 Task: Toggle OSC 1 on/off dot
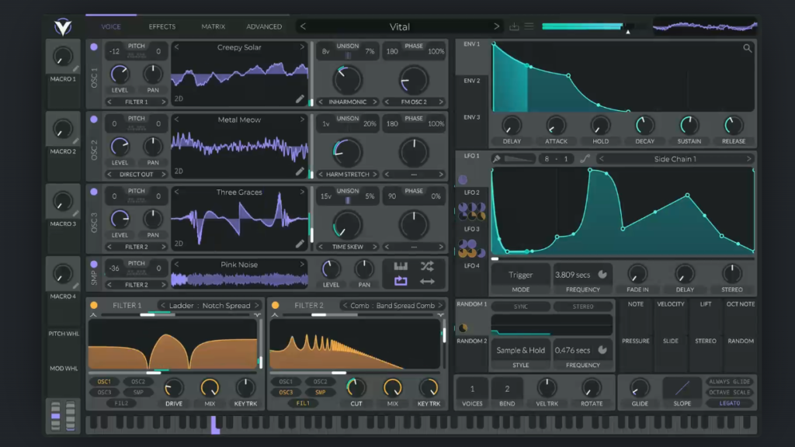tap(94, 47)
